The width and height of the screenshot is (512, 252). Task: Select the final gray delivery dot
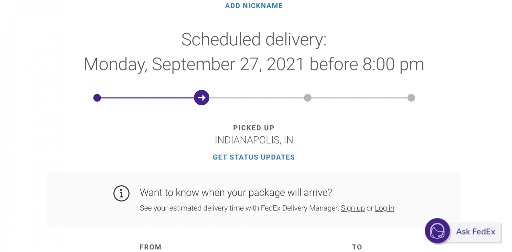point(411,98)
